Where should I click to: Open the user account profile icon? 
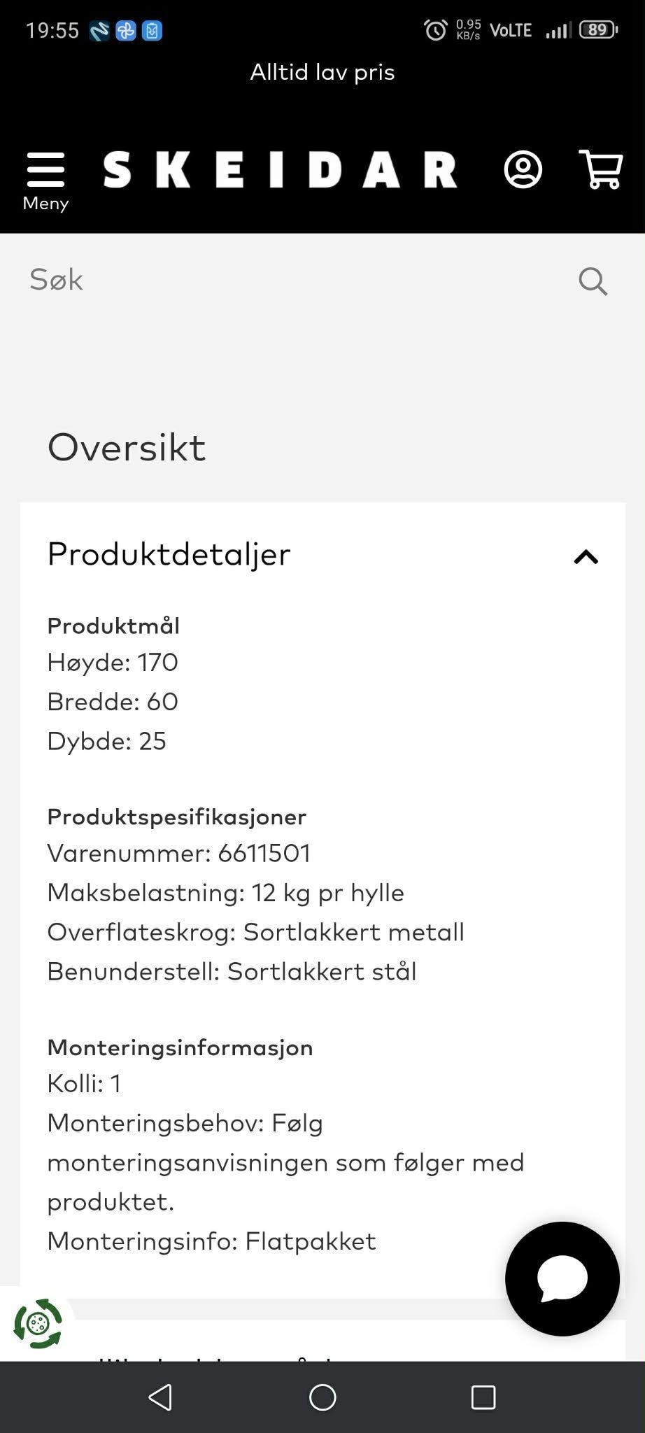(523, 169)
